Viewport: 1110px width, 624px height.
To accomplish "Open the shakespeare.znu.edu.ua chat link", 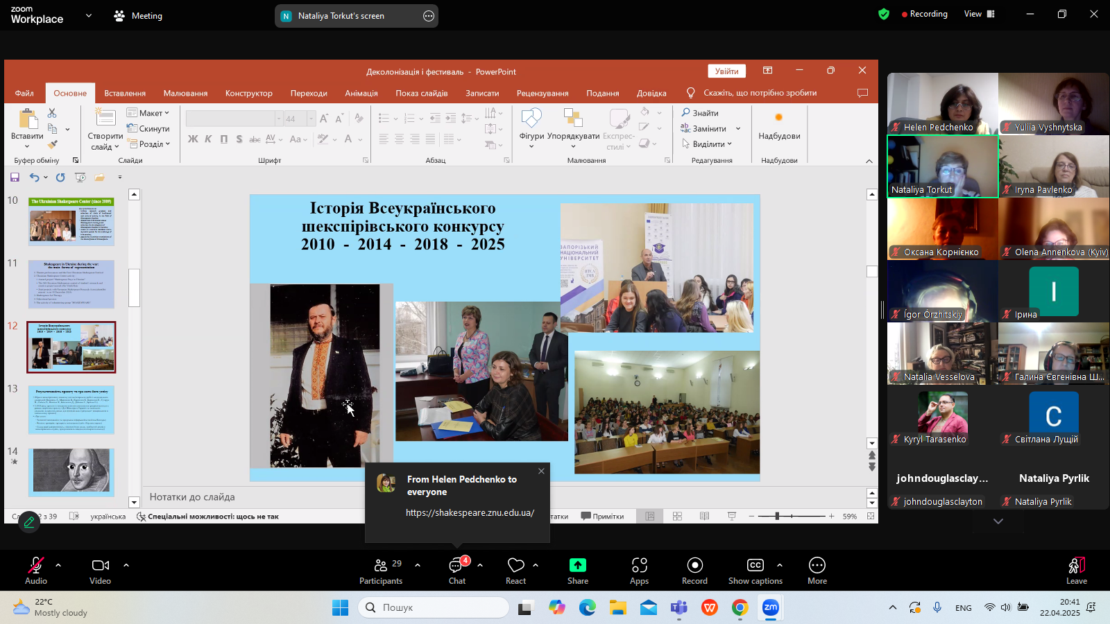I will tap(470, 513).
